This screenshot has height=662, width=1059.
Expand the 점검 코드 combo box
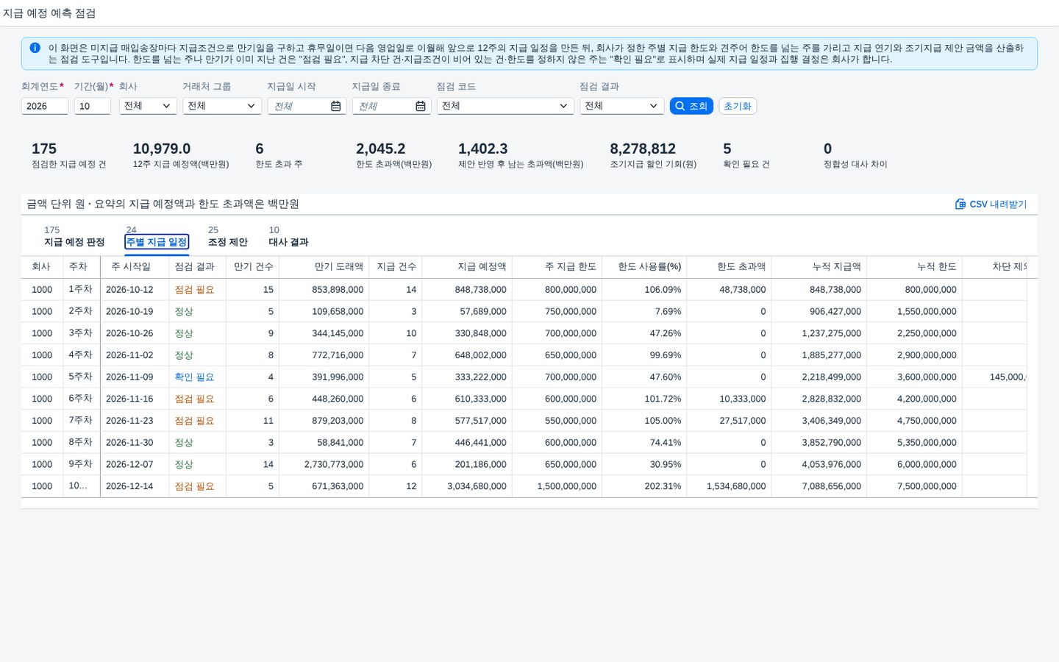(x=505, y=106)
